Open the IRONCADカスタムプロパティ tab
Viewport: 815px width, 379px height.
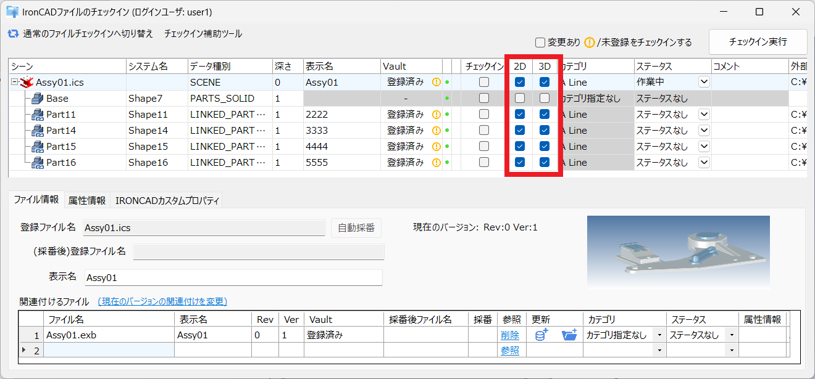pos(165,200)
